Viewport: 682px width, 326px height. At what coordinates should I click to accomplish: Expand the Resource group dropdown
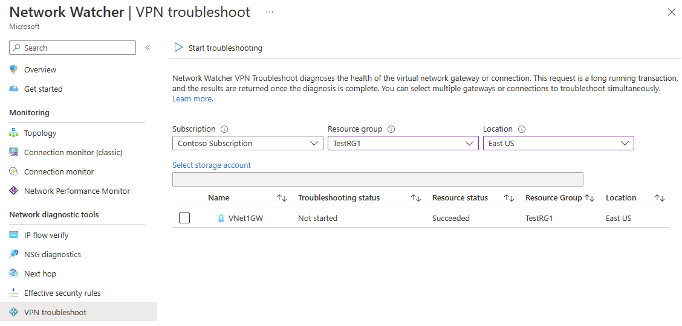(403, 144)
